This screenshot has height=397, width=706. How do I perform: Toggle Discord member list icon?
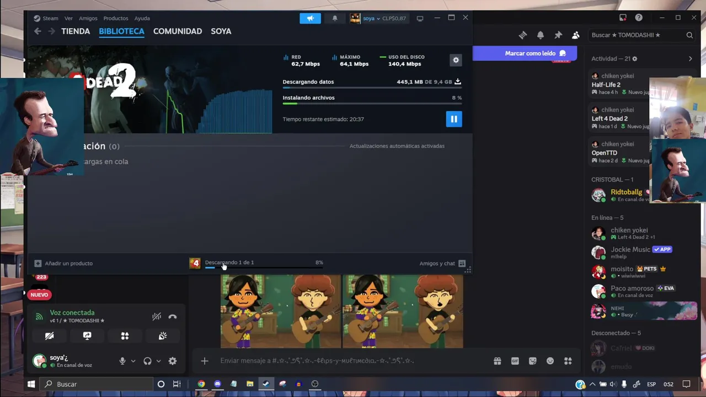pos(576,35)
